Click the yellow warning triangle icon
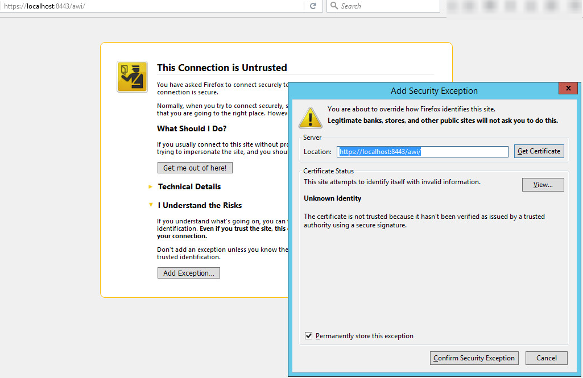Image resolution: width=583 pixels, height=378 pixels. click(311, 118)
